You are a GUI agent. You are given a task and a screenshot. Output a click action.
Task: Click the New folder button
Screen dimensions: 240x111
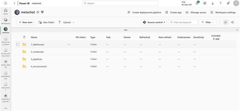pyautogui.click(x=46, y=22)
